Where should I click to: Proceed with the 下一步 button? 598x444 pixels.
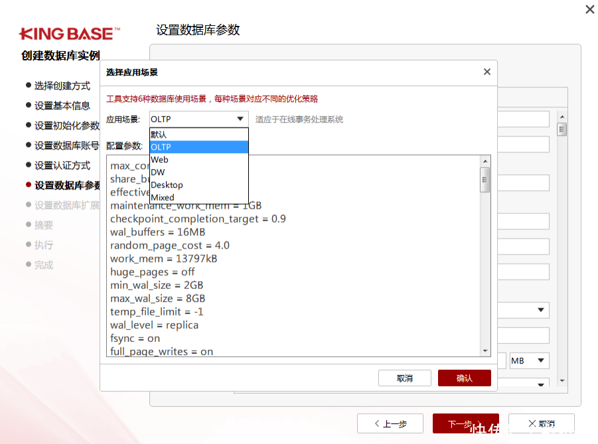tap(465, 424)
